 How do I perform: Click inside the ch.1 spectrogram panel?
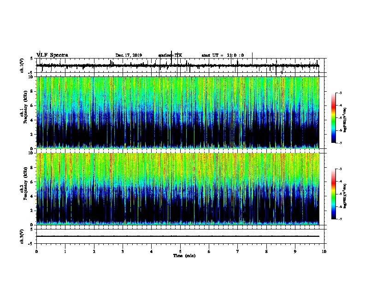click(177, 112)
